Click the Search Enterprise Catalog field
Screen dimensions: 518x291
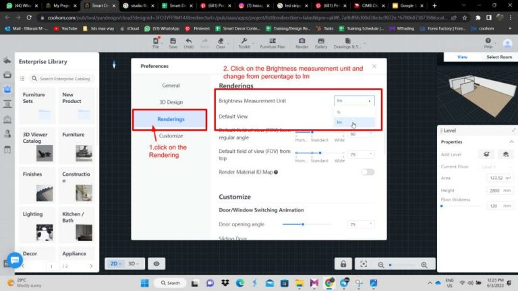pos(62,79)
